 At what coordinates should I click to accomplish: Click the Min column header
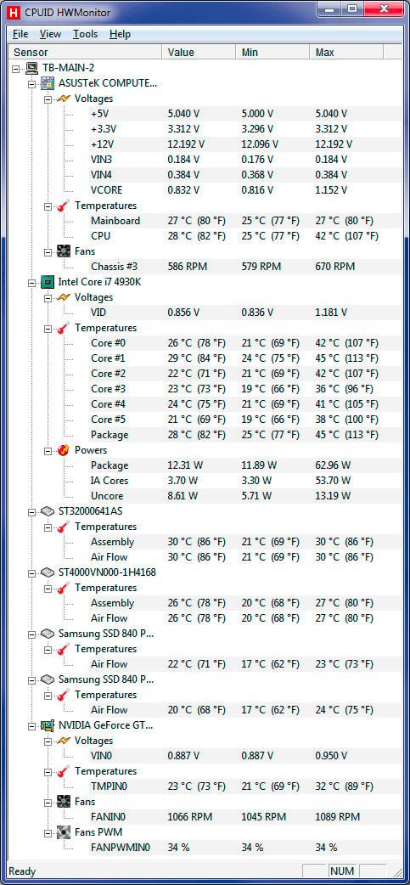pyautogui.click(x=273, y=52)
